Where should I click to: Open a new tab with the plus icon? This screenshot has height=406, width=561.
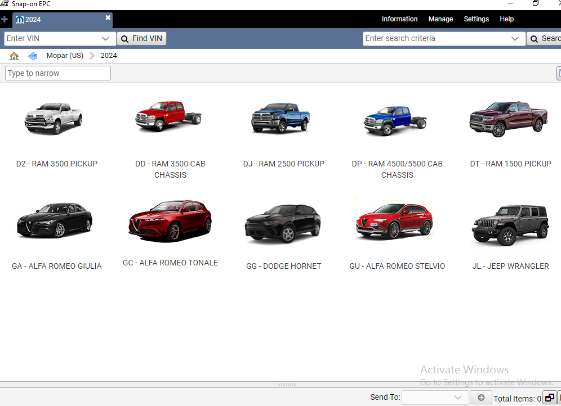(5, 19)
